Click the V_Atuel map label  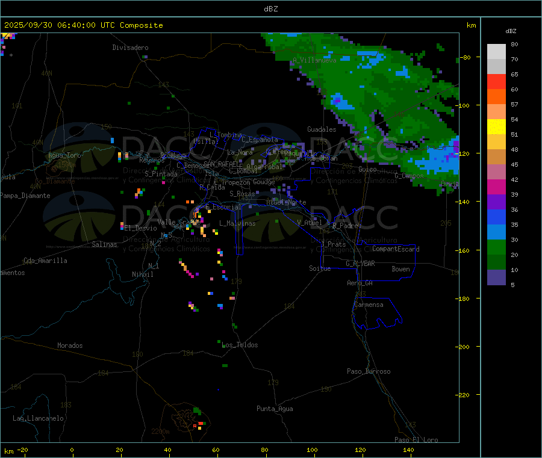click(310, 223)
